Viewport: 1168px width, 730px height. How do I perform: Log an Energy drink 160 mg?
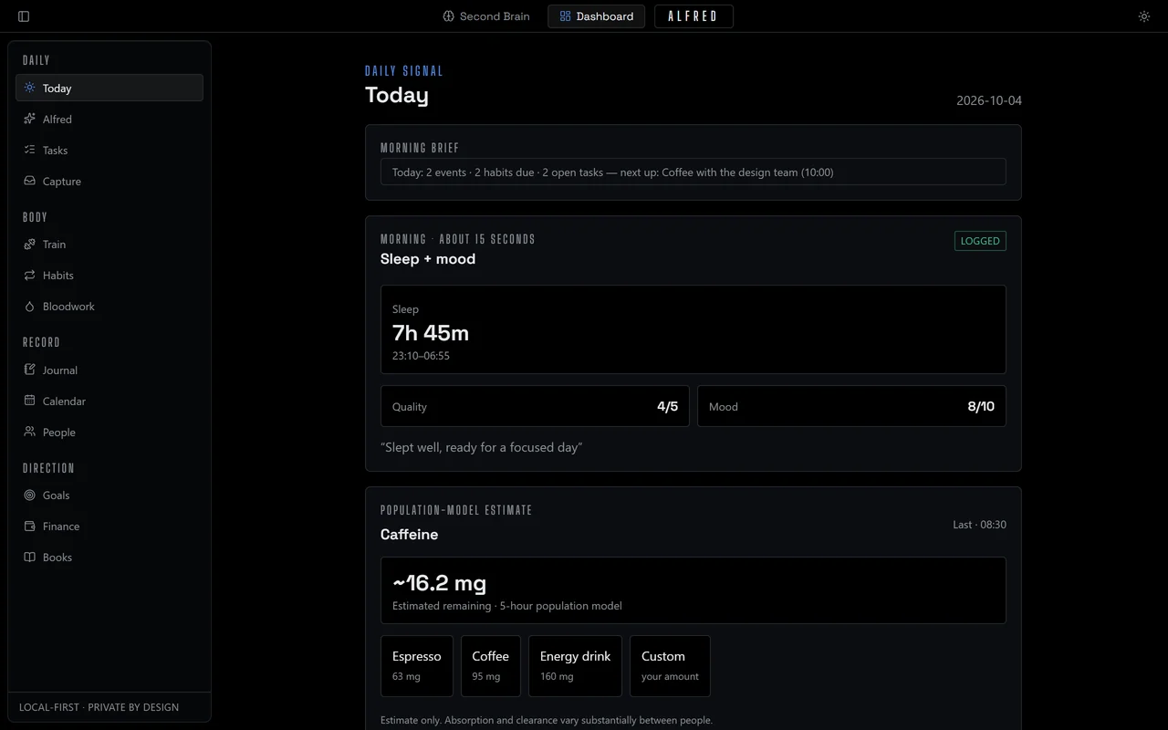[x=575, y=666]
